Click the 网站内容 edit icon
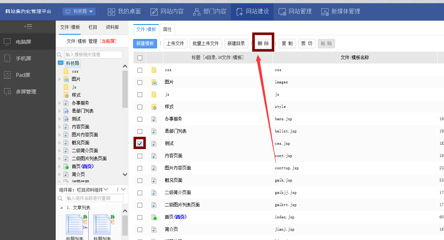The height and width of the screenshot is (240, 444). click(154, 12)
